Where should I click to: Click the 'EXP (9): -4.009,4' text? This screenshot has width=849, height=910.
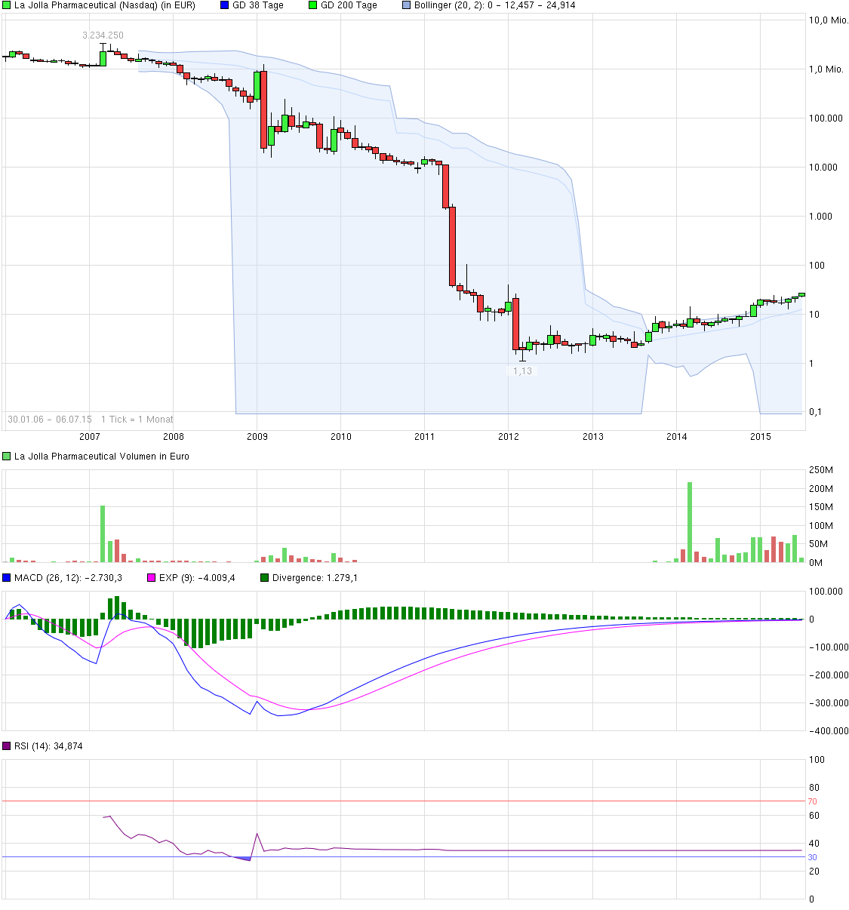tap(197, 578)
